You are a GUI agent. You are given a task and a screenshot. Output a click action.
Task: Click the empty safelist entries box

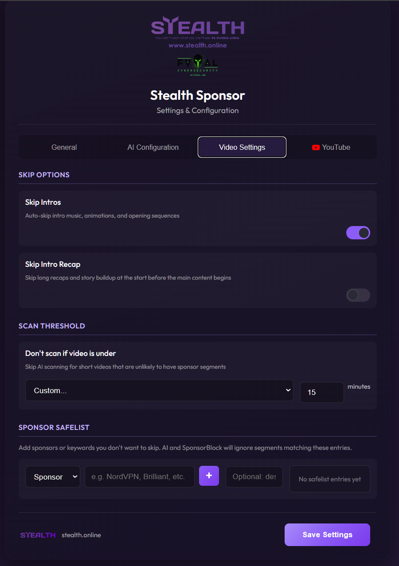[329, 479]
